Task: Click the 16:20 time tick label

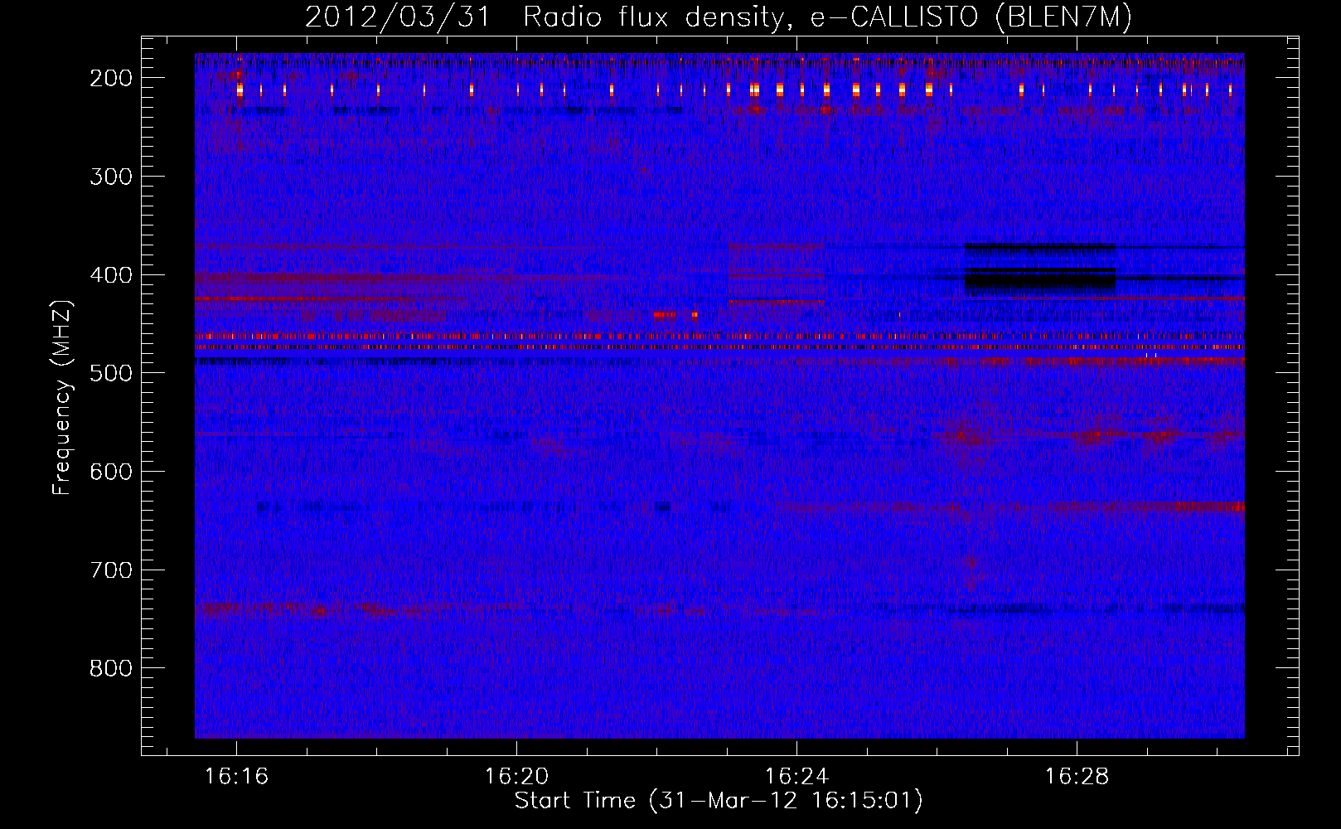Action: (516, 777)
